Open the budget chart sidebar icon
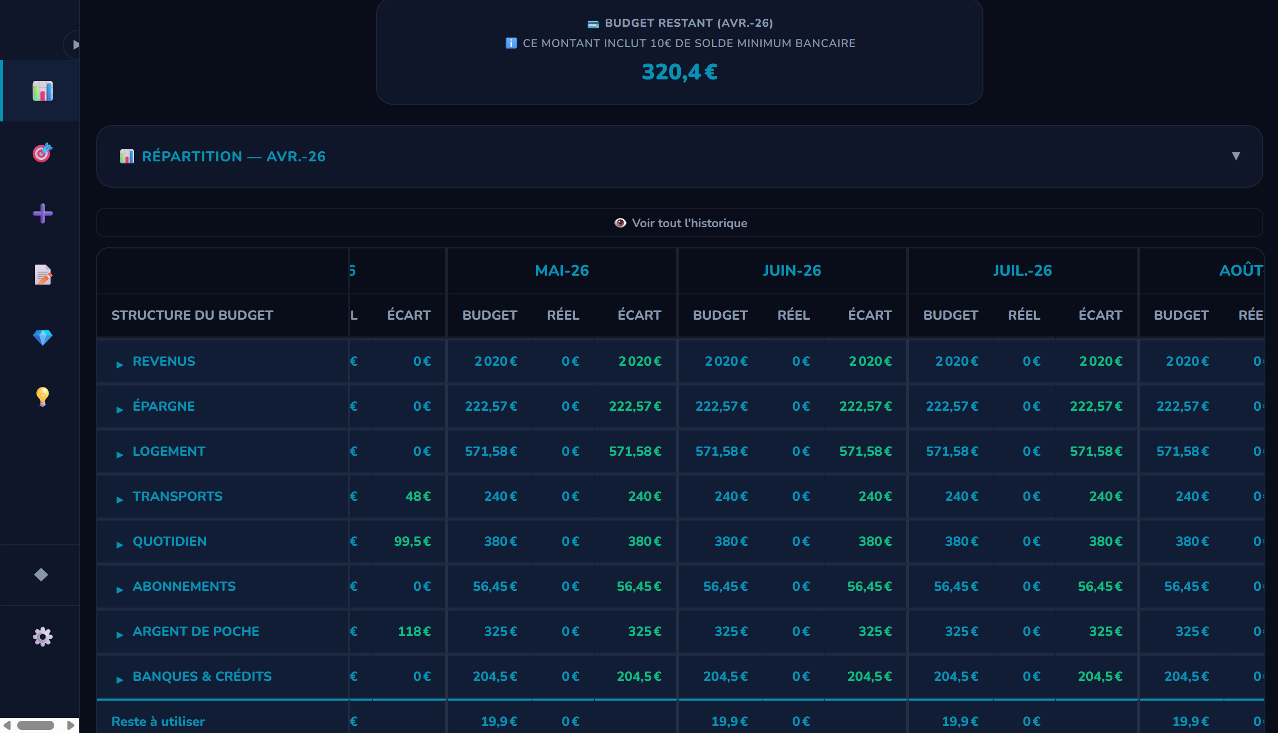This screenshot has width=1278, height=733. (43, 91)
